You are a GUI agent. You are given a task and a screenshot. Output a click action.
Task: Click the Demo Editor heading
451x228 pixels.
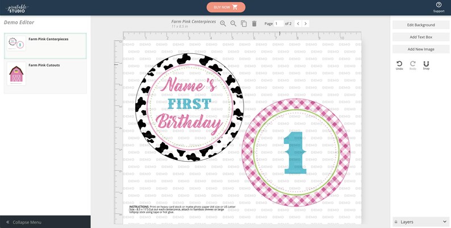point(19,22)
